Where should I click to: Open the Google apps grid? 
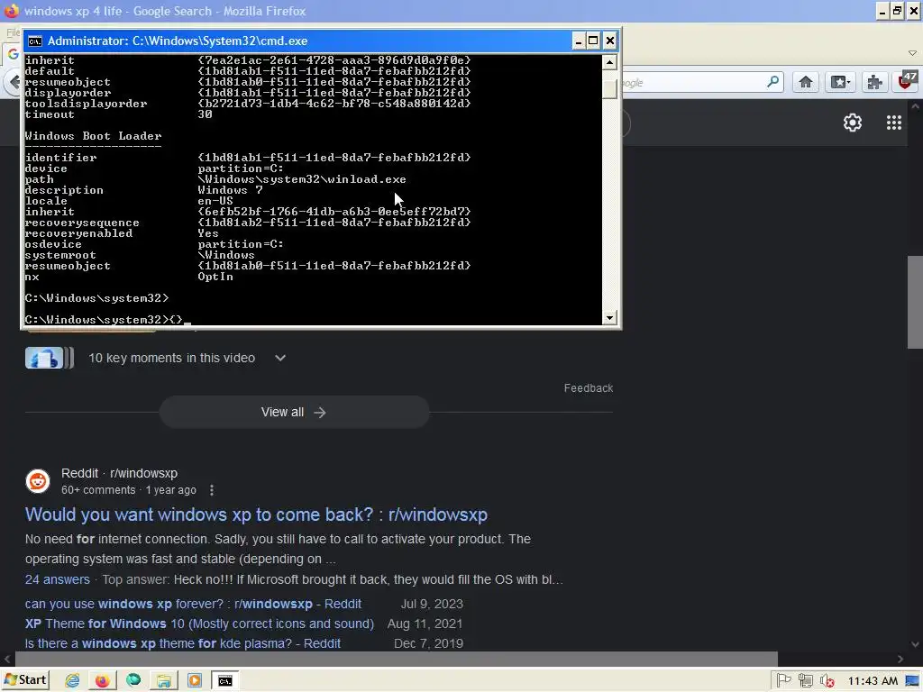(893, 123)
